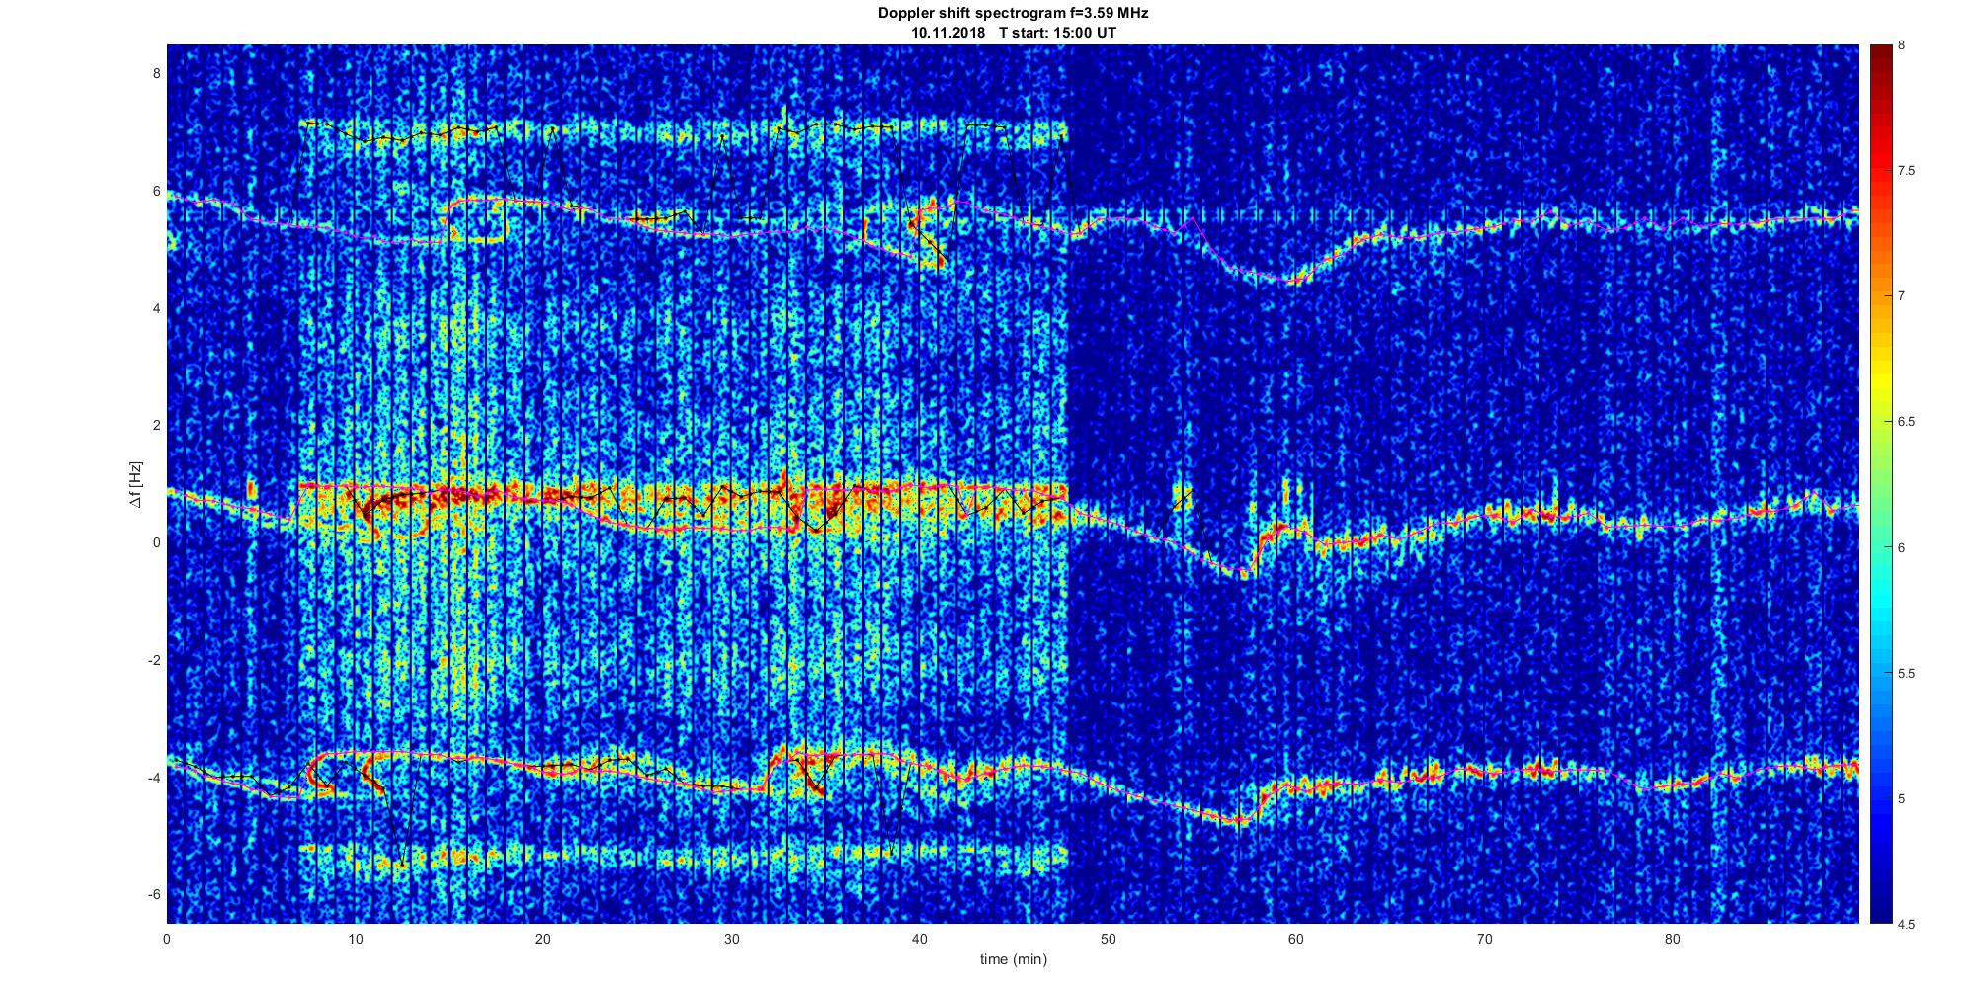This screenshot has height=991, width=1976.
Task: Click the x-axis tick label "80"
Action: click(x=1672, y=939)
